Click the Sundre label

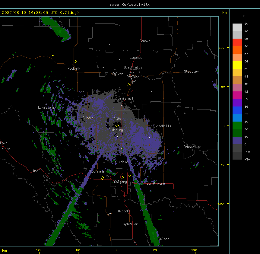point(88,118)
